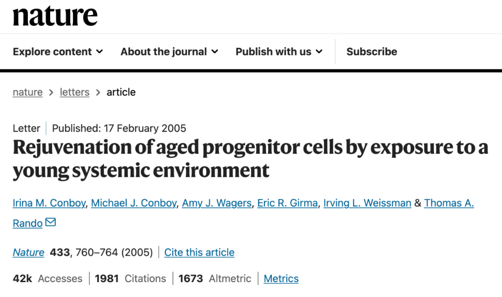Viewport: 502px width, 297px height.
Task: Select author Amy J. Wagers
Action: click(217, 203)
